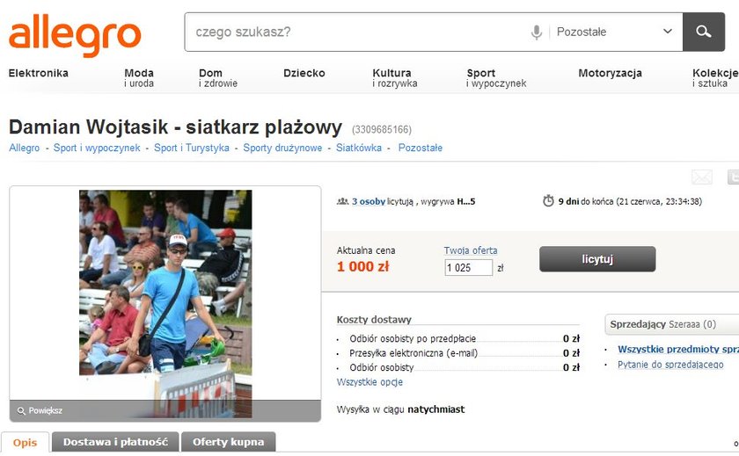Activate the microphone voice search icon

pyautogui.click(x=537, y=32)
